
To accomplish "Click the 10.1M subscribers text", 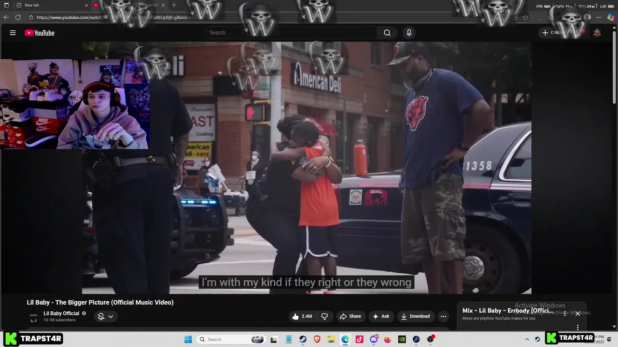I will [x=59, y=320].
